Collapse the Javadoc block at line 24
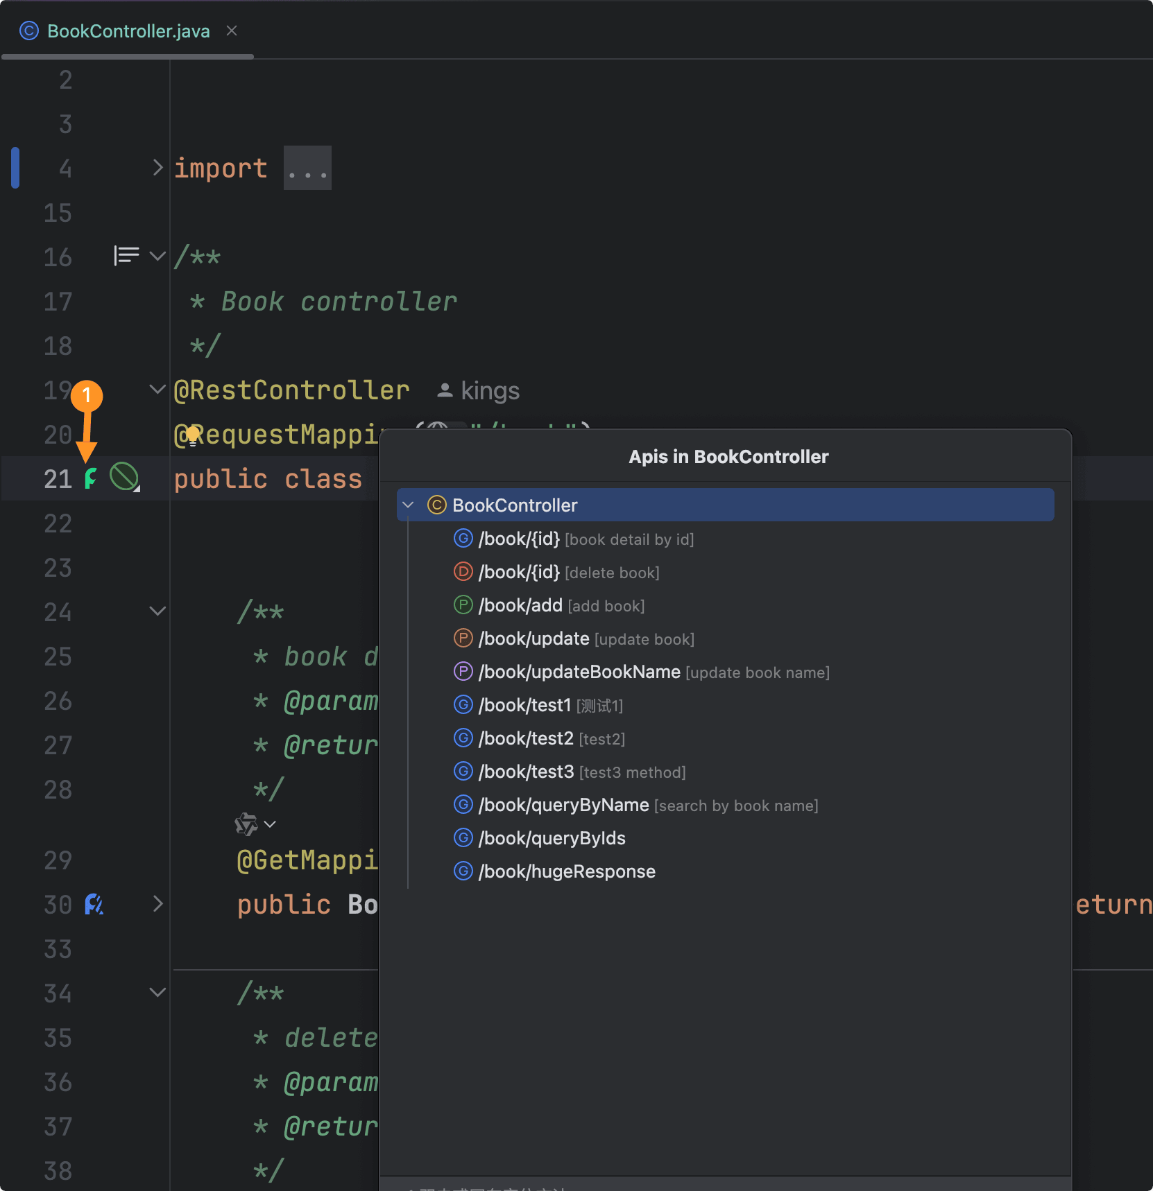Viewport: 1153px width, 1191px height. tap(157, 611)
